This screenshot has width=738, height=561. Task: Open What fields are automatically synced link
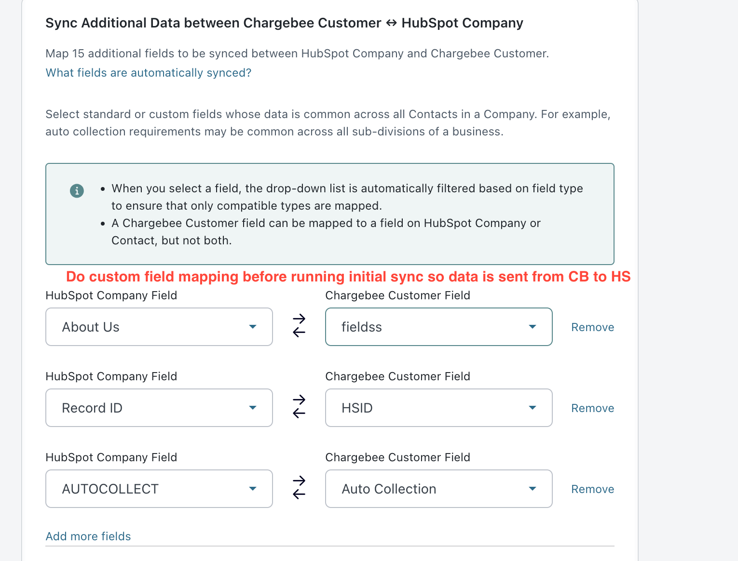coord(148,73)
